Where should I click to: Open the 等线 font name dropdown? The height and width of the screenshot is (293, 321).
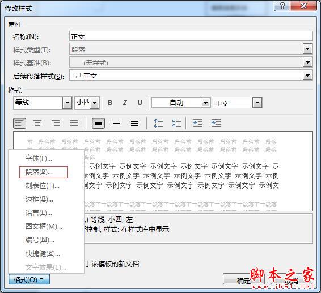click(67, 103)
